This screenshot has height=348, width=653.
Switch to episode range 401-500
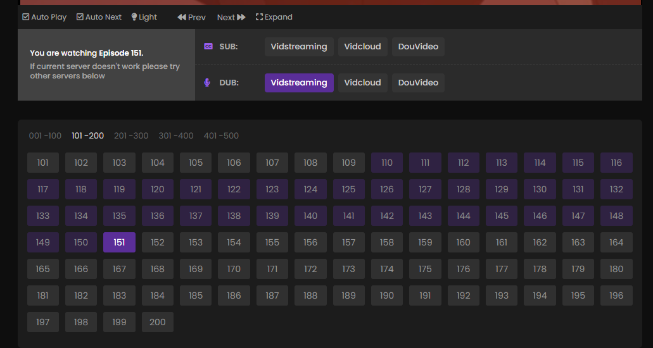click(x=221, y=135)
